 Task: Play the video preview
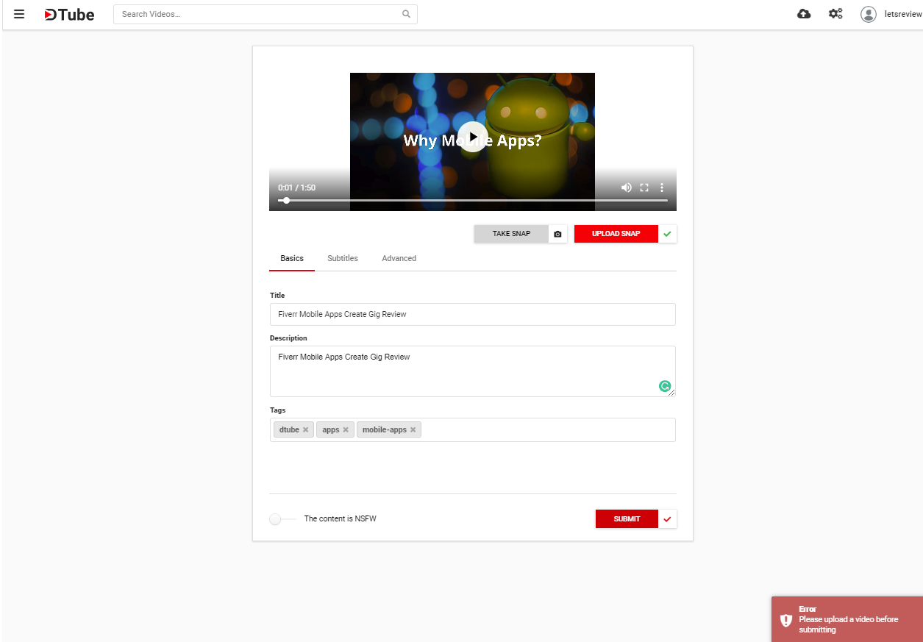473,137
